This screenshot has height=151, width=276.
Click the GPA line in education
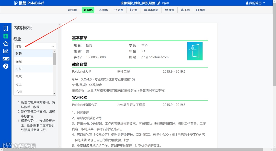pos(103,80)
